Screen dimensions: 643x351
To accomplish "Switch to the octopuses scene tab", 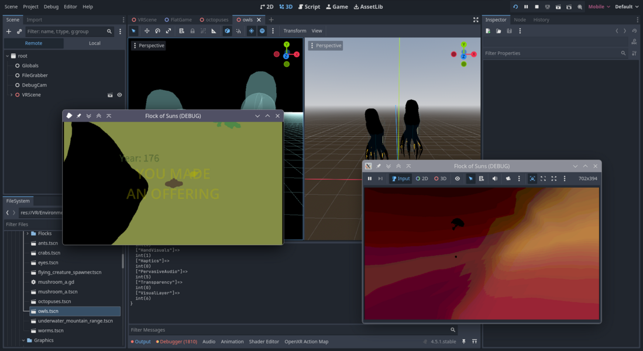I will tap(214, 19).
